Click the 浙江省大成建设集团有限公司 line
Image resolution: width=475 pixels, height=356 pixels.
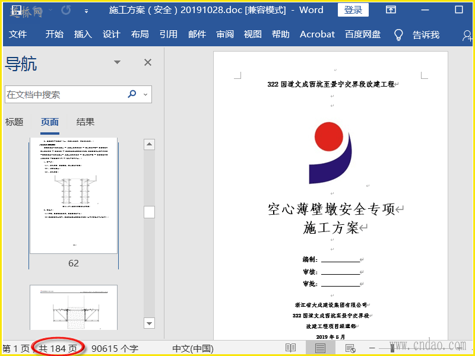[331, 305]
